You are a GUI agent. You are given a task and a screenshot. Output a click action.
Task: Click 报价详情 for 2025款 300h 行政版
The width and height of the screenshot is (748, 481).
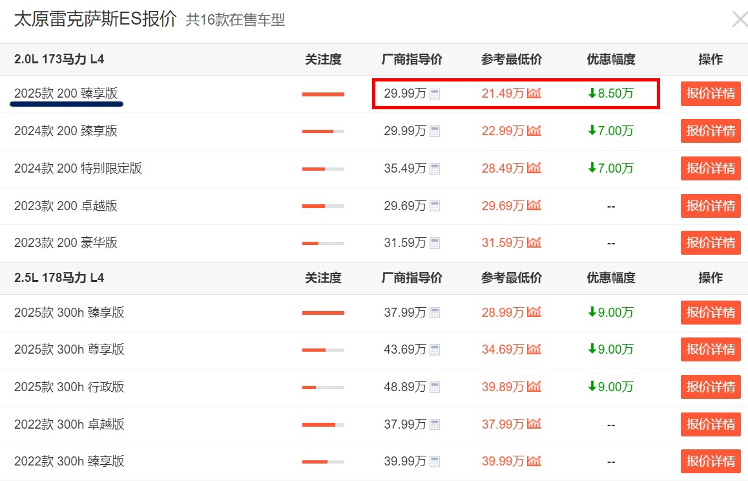[711, 387]
